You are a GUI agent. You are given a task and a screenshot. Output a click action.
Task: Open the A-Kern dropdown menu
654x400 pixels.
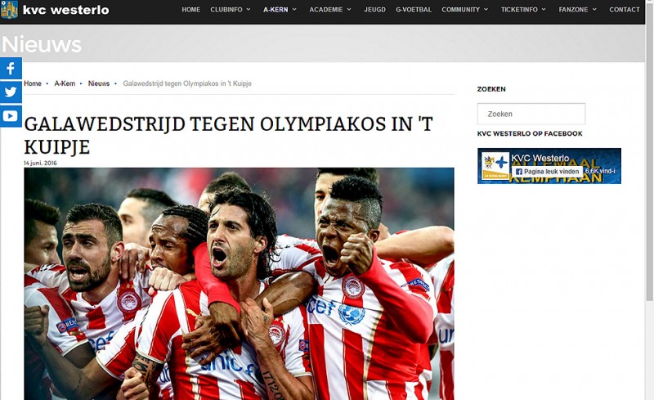[x=280, y=10]
